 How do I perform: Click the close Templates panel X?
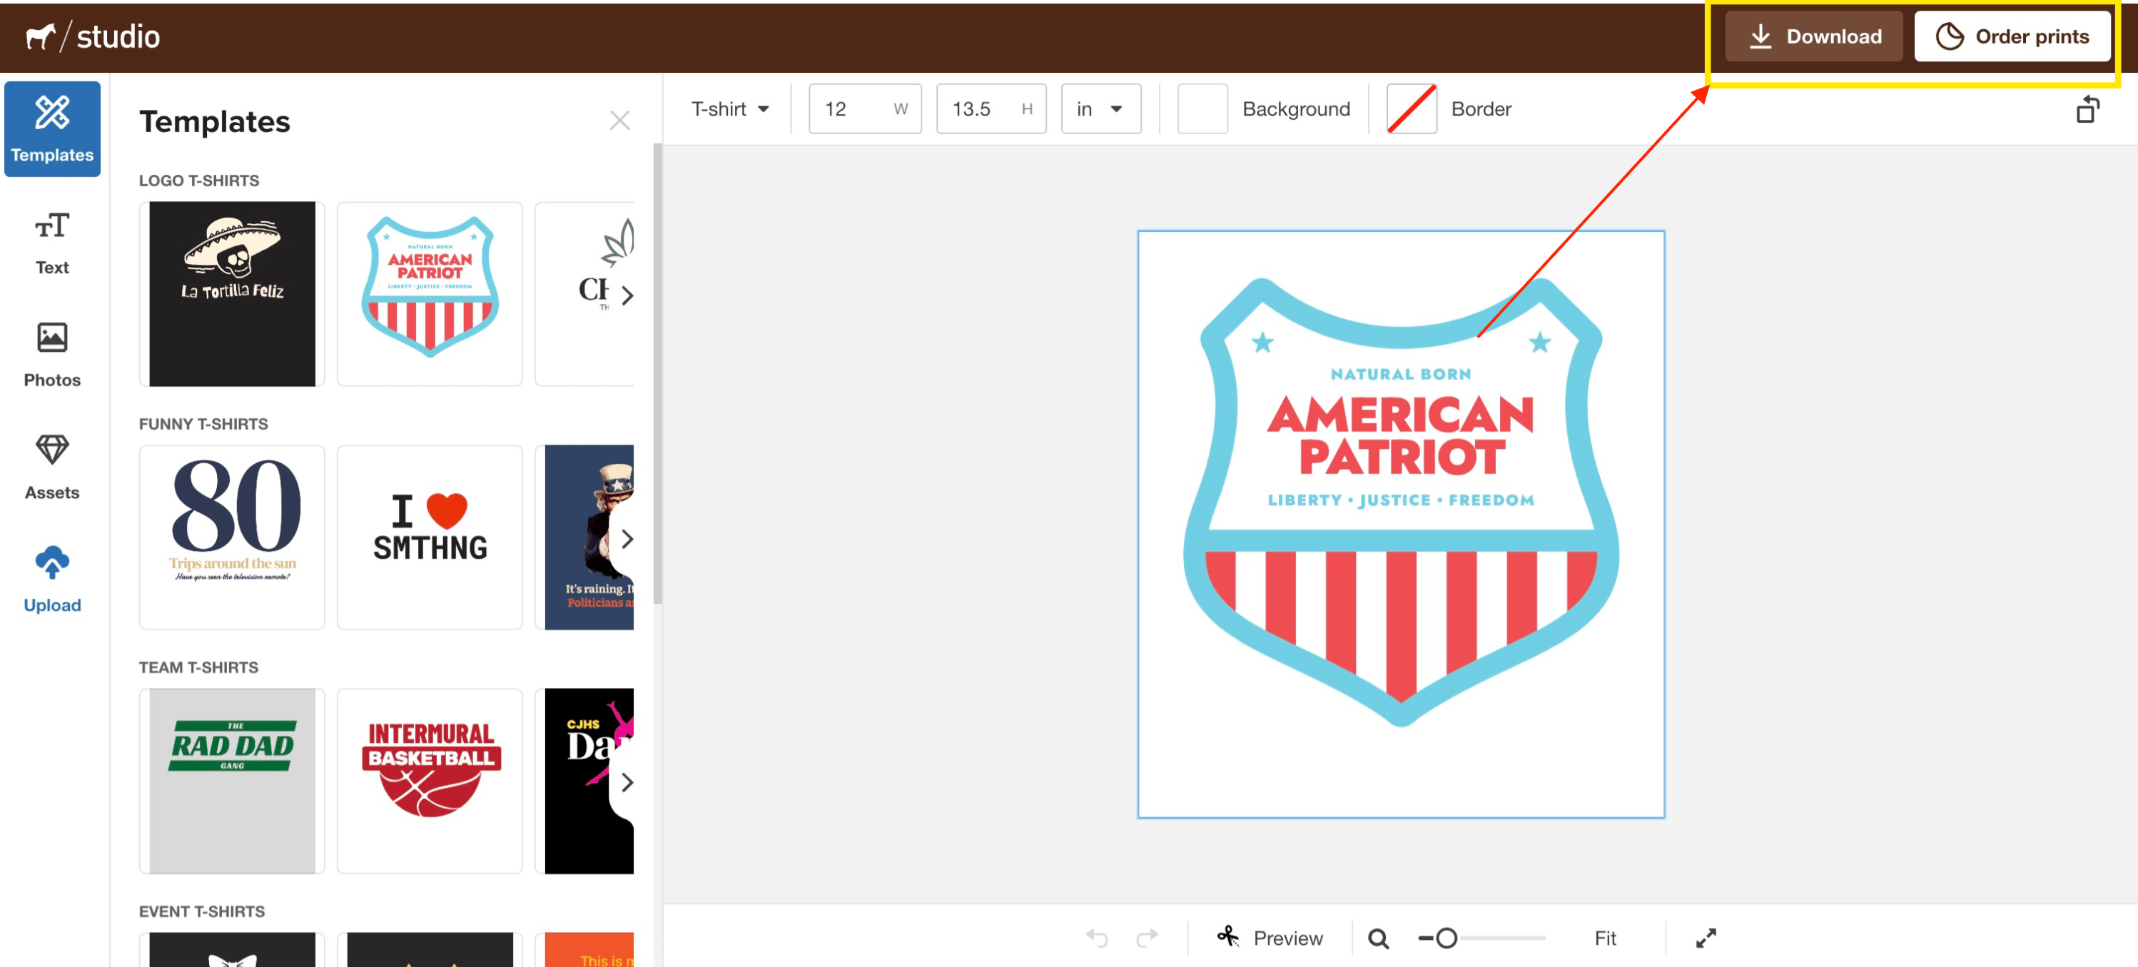point(618,120)
